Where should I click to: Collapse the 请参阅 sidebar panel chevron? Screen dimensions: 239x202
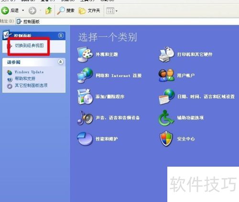[x=61, y=62]
